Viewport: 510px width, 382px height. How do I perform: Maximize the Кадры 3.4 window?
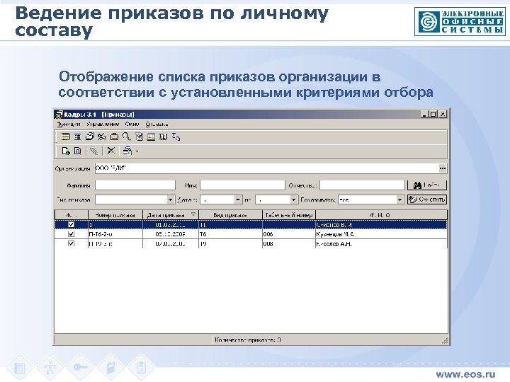pyautogui.click(x=433, y=114)
